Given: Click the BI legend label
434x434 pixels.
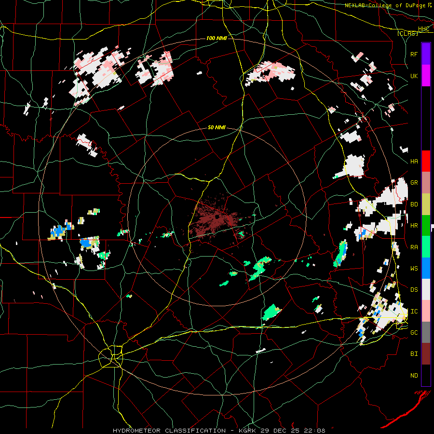Looking at the screenshot, I should click(x=414, y=354).
